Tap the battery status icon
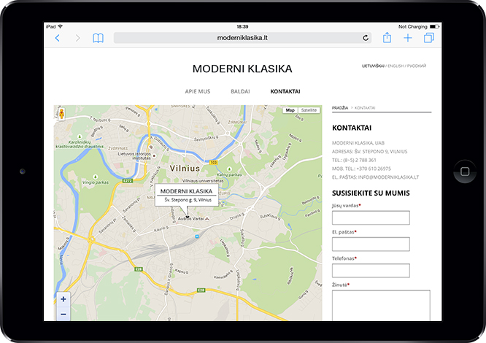Viewport: 486px width, 343px height. click(x=434, y=27)
